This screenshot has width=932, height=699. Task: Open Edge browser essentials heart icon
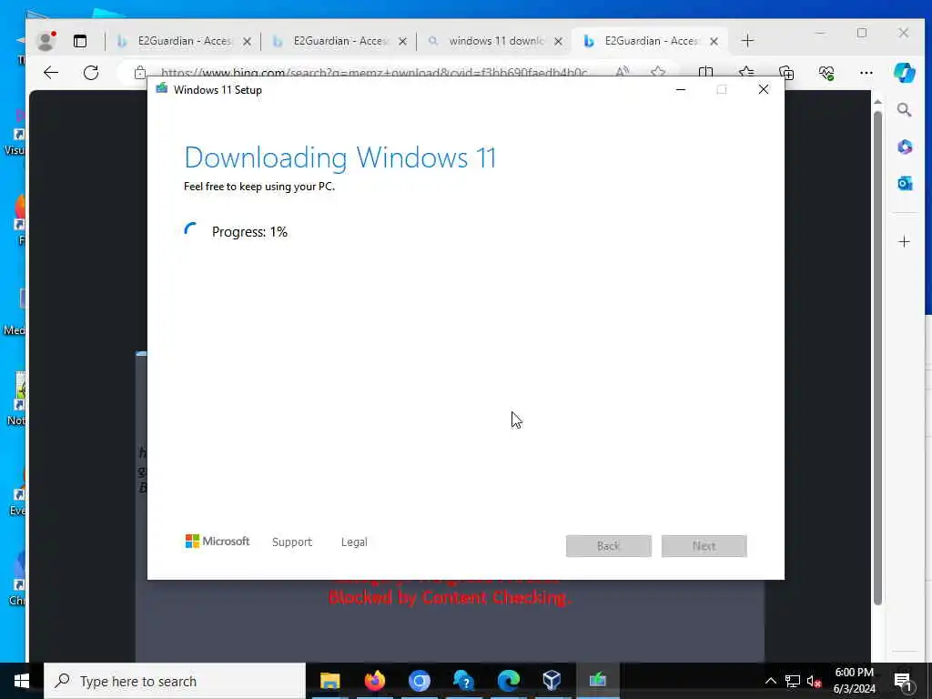pyautogui.click(x=826, y=73)
